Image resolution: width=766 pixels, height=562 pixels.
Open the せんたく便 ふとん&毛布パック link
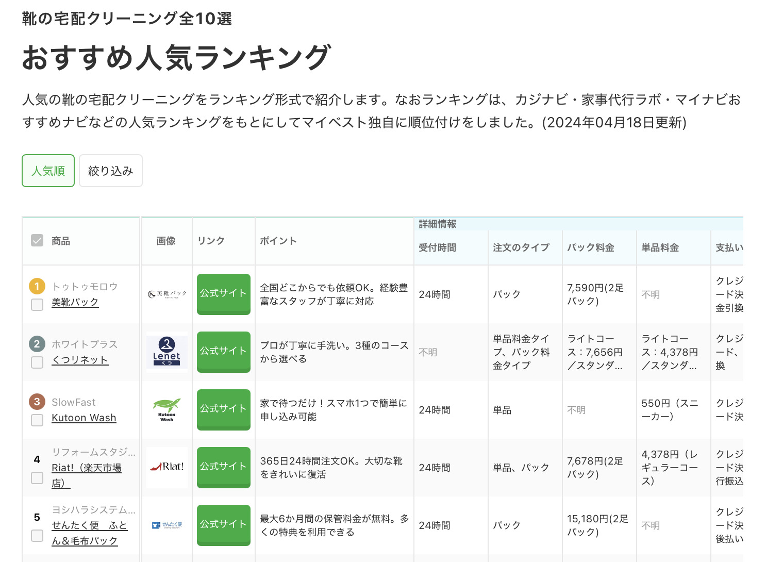(89, 533)
